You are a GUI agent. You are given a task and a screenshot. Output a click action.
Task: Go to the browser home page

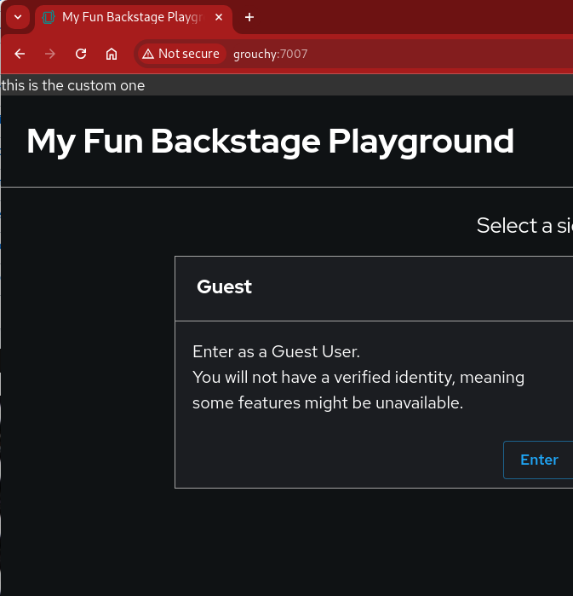point(112,54)
